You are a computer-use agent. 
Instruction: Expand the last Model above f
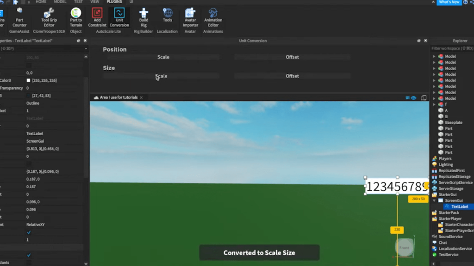(434, 98)
